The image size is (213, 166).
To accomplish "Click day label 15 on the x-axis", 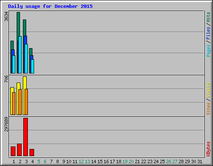I will [x=100, y=161].
